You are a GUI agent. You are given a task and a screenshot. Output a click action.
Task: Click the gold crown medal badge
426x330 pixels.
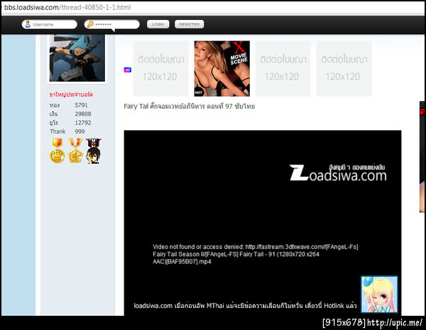tap(58, 151)
